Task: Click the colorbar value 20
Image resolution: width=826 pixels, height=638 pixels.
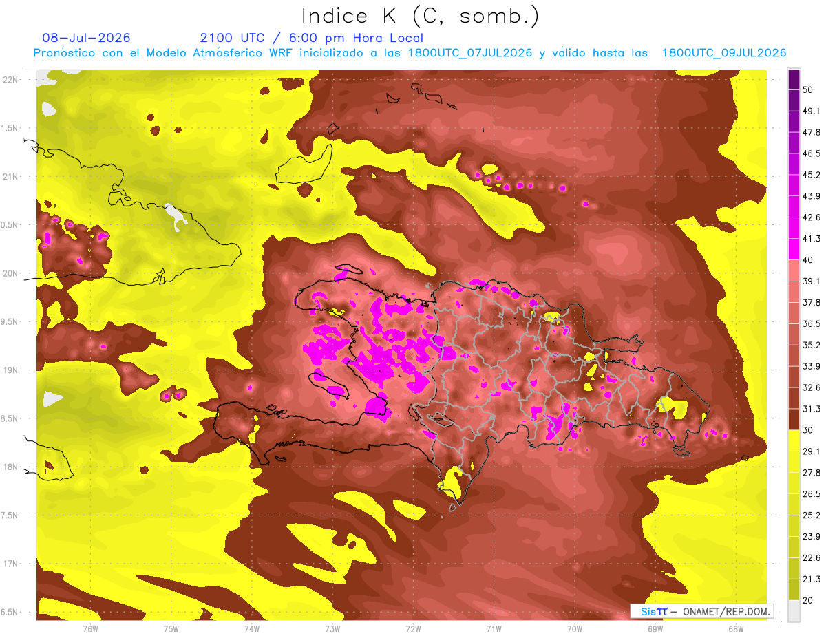Action: pyautogui.click(x=809, y=600)
